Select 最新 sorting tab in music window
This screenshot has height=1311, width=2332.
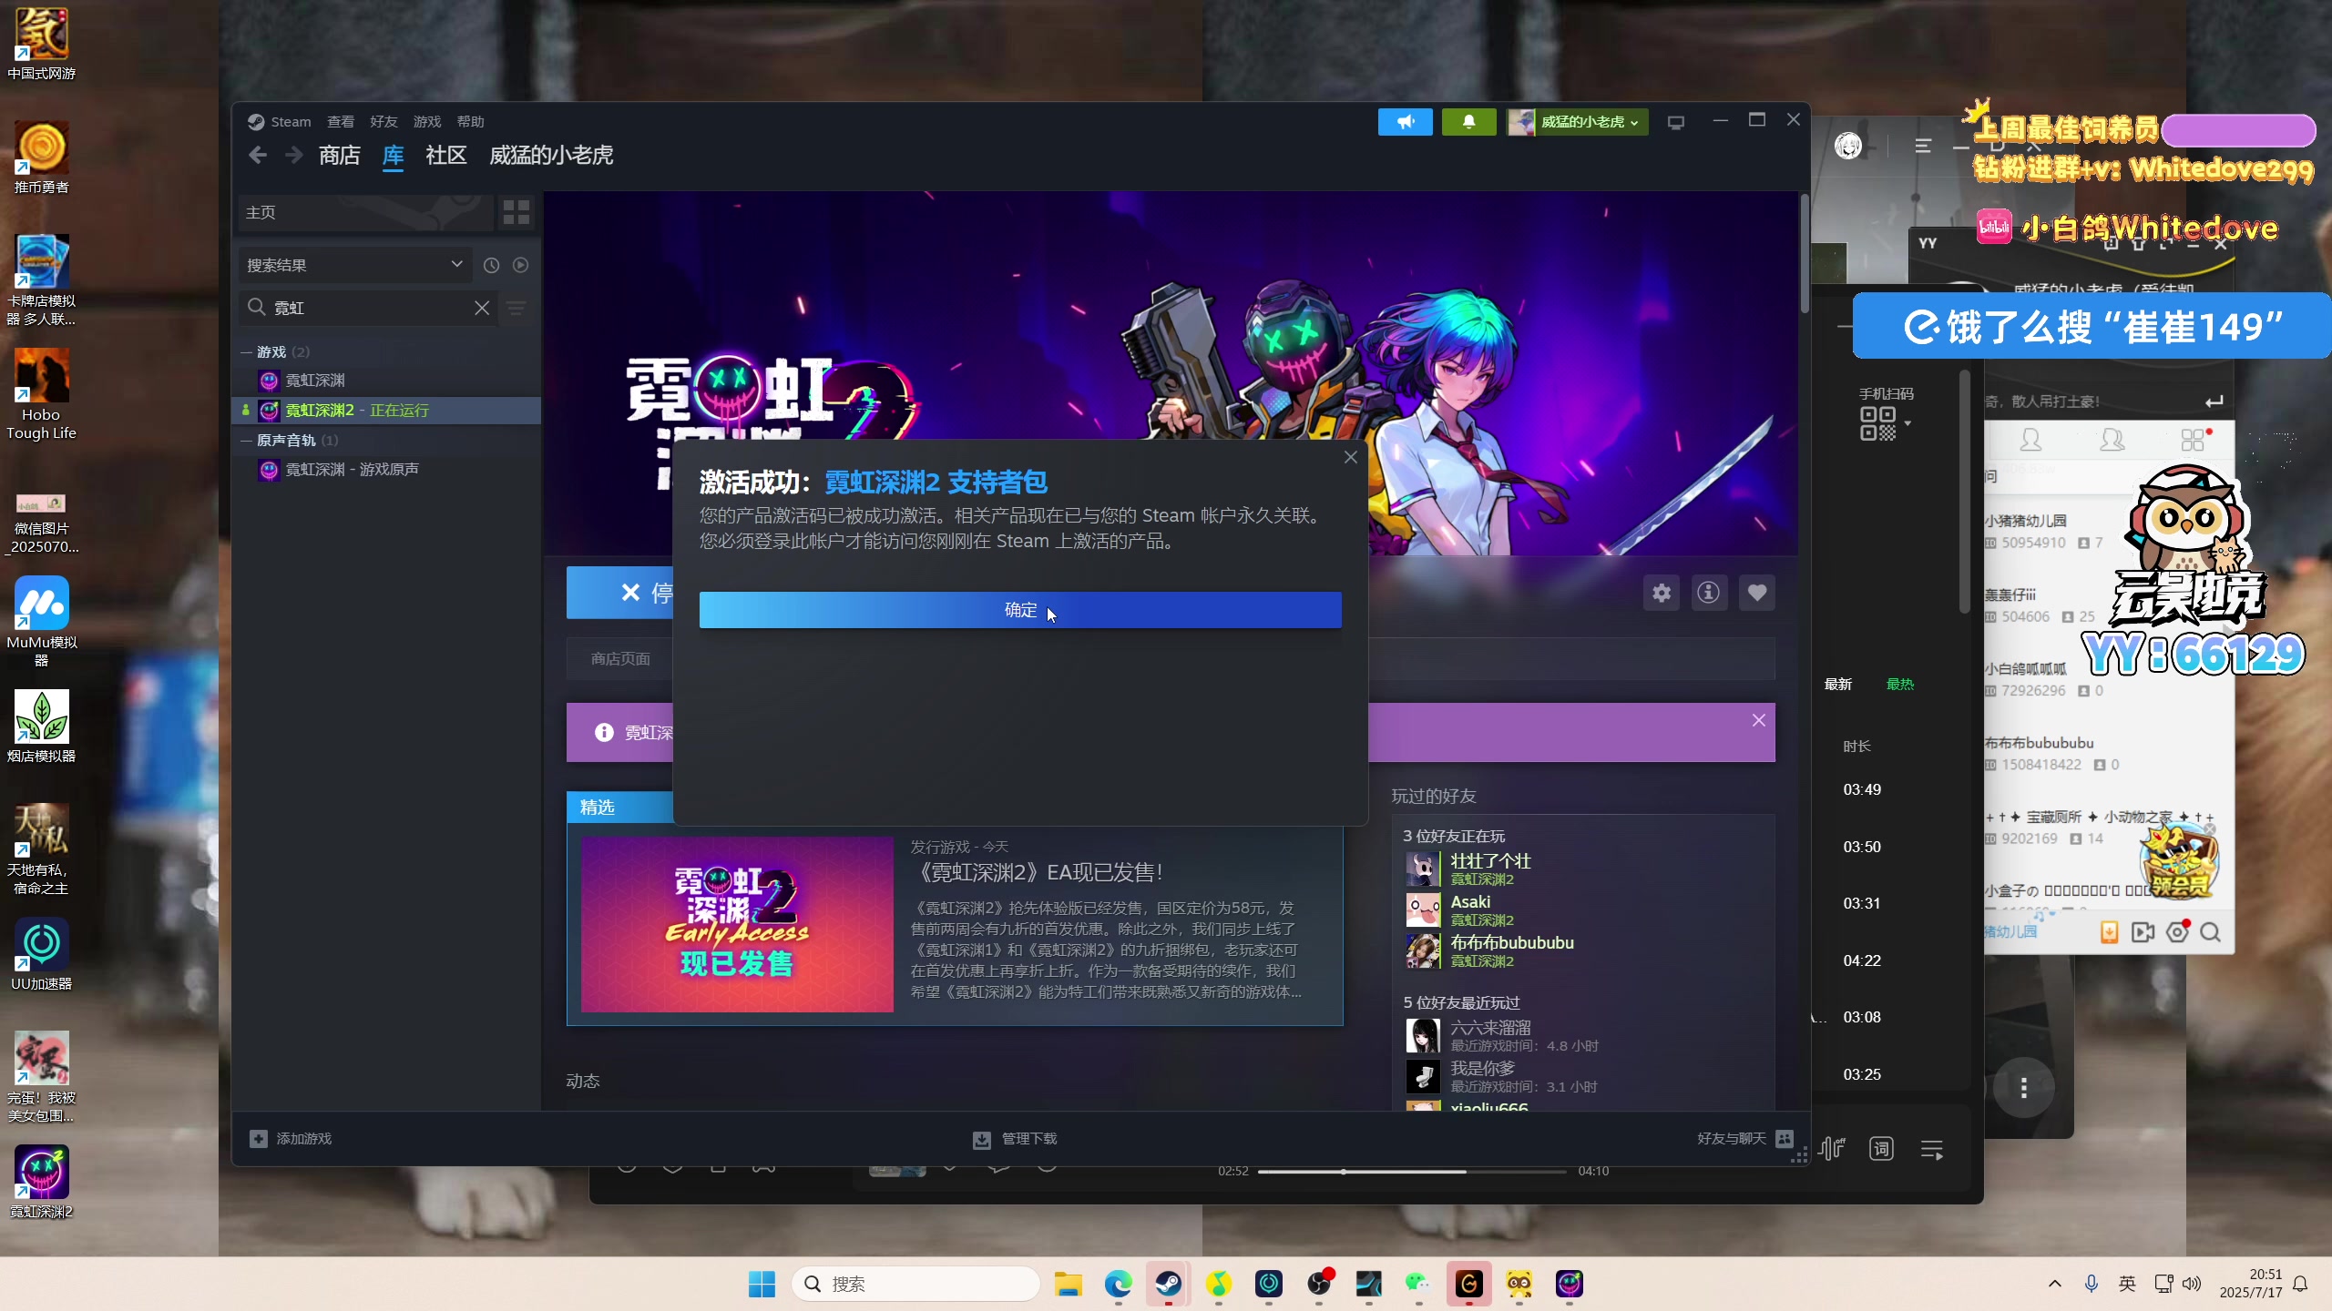[1838, 685]
